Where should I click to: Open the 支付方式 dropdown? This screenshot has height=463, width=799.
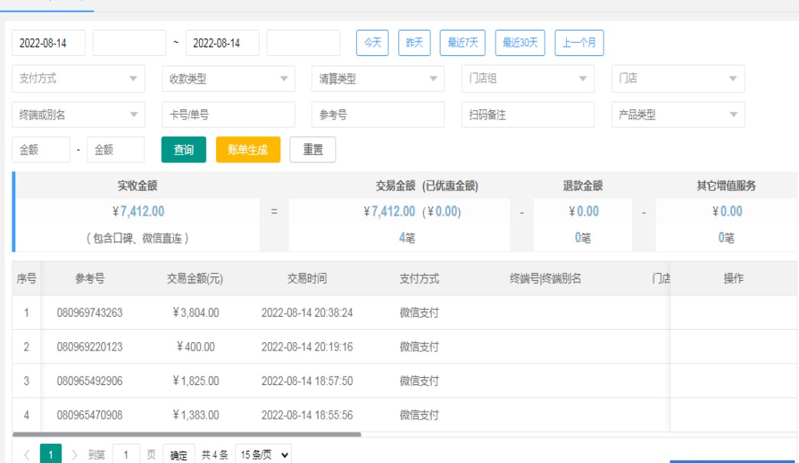78,79
